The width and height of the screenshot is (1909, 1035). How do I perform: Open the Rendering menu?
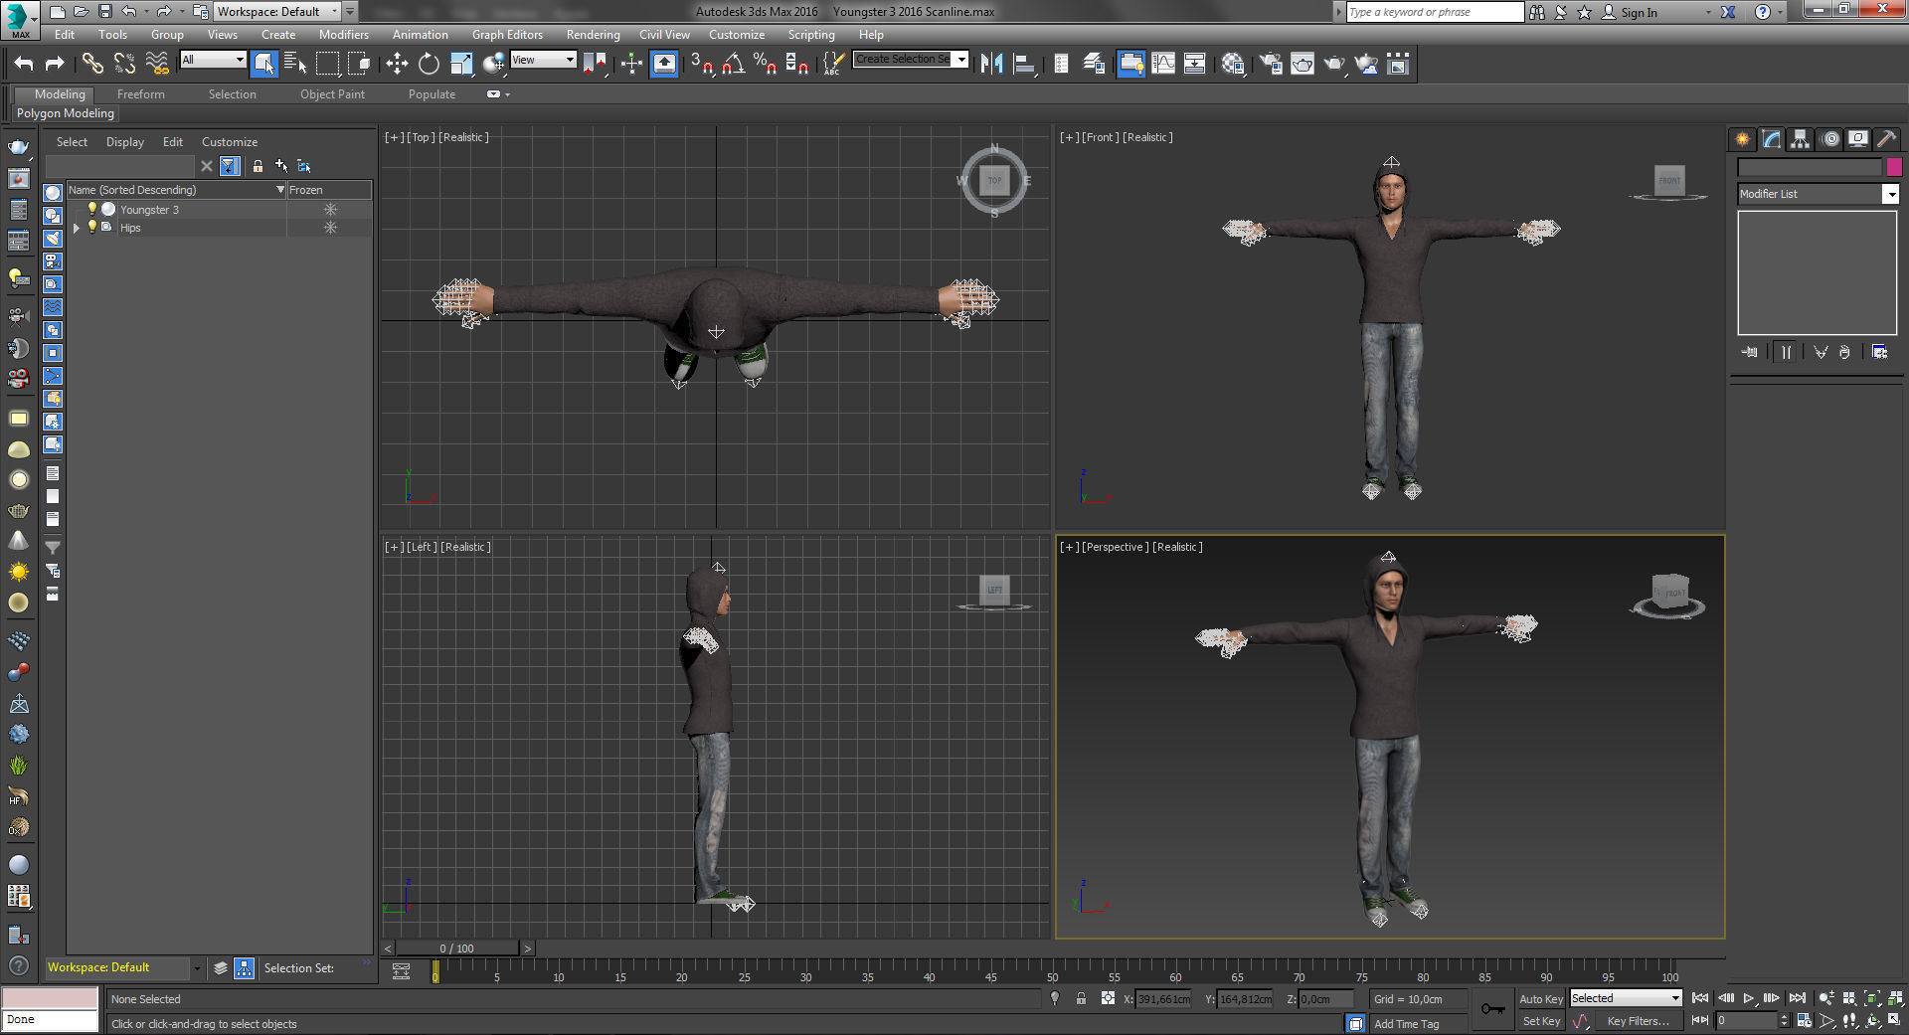593,35
